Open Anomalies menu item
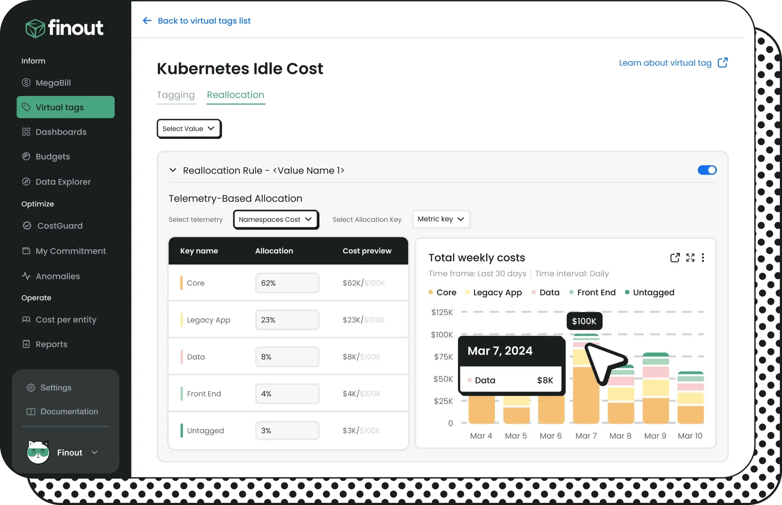 [58, 276]
